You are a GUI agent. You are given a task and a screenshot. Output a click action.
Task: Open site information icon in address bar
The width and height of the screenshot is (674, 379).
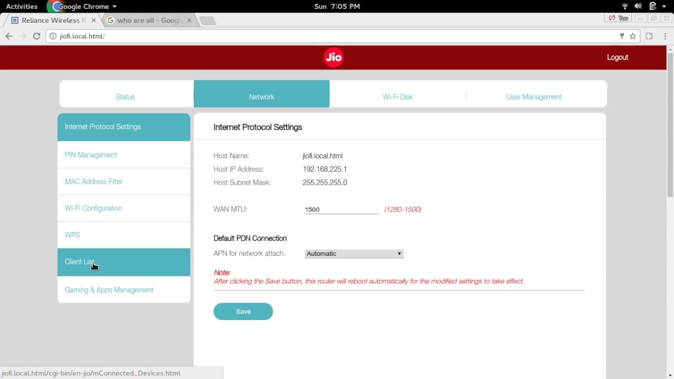coord(53,36)
